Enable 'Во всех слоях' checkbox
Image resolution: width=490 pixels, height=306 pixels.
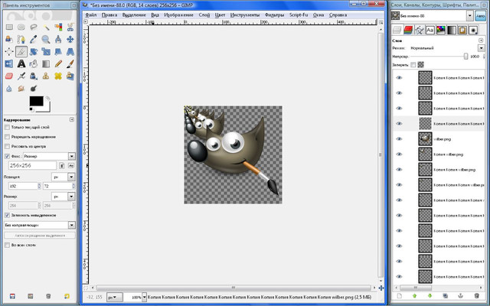(7, 245)
